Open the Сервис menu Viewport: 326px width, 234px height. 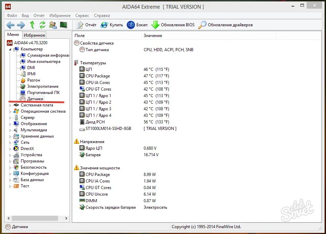(x=82, y=16)
